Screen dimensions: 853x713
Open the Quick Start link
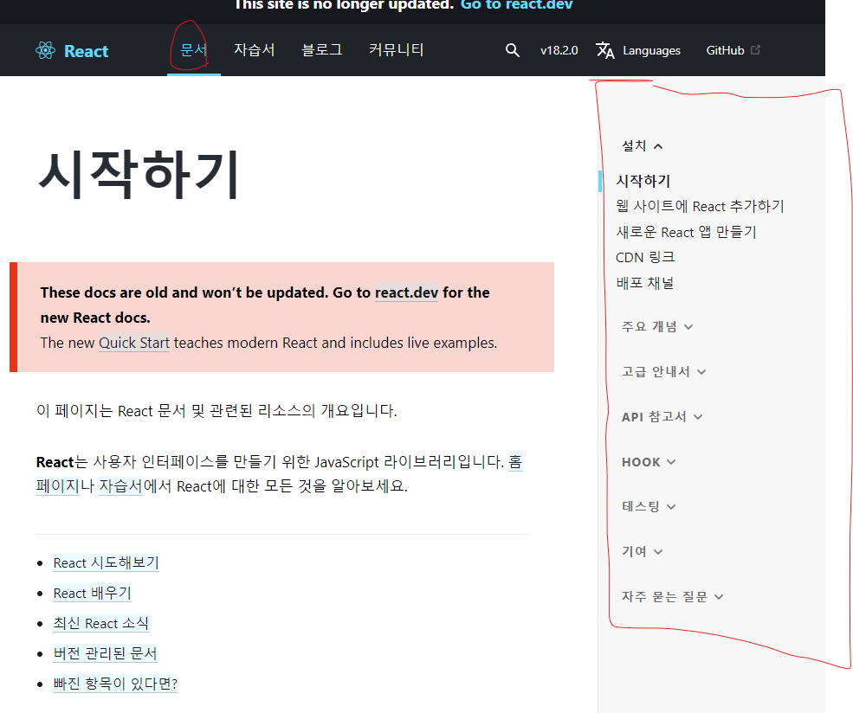point(134,343)
